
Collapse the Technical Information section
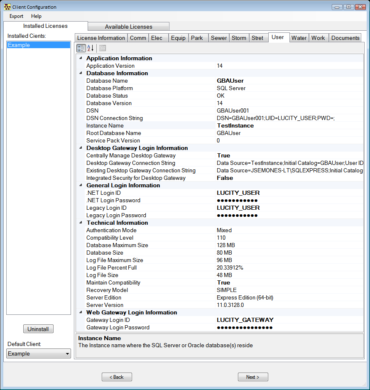coord(81,223)
